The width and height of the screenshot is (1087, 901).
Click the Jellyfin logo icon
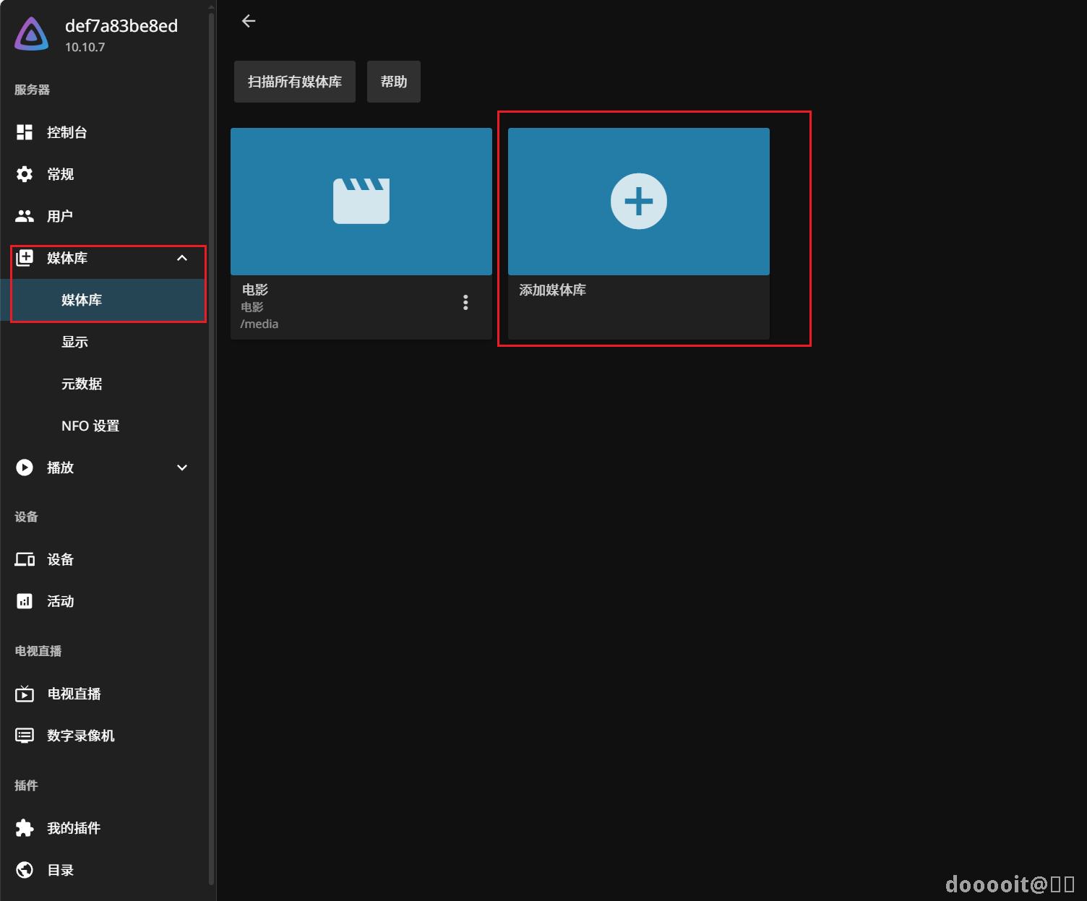pos(32,35)
